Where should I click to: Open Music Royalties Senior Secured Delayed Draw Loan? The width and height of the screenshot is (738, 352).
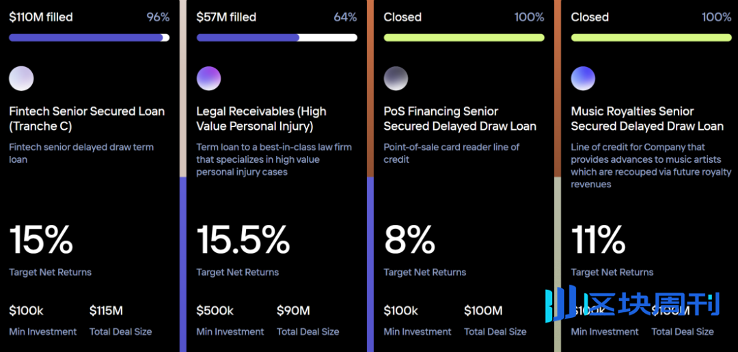click(647, 119)
